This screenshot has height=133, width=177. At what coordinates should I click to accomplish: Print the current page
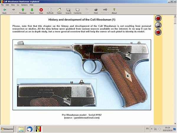point(96,11)
